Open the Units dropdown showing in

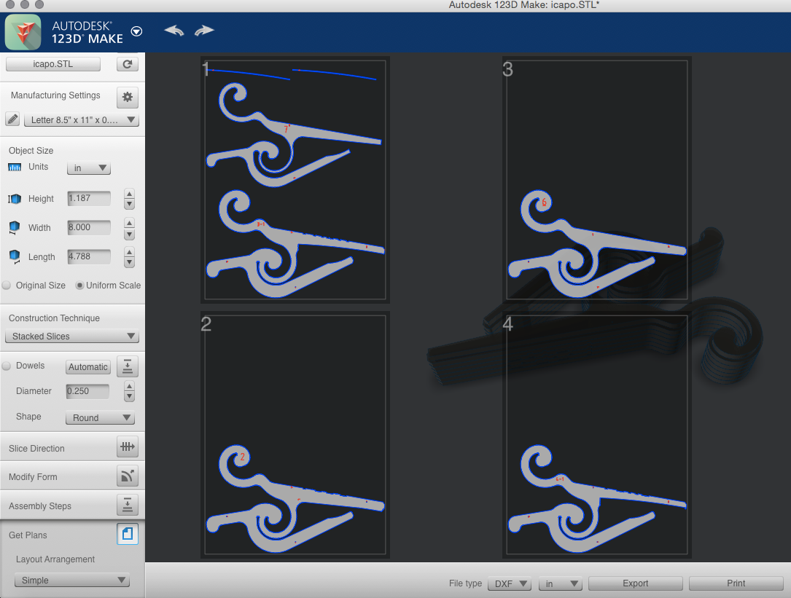[88, 168]
